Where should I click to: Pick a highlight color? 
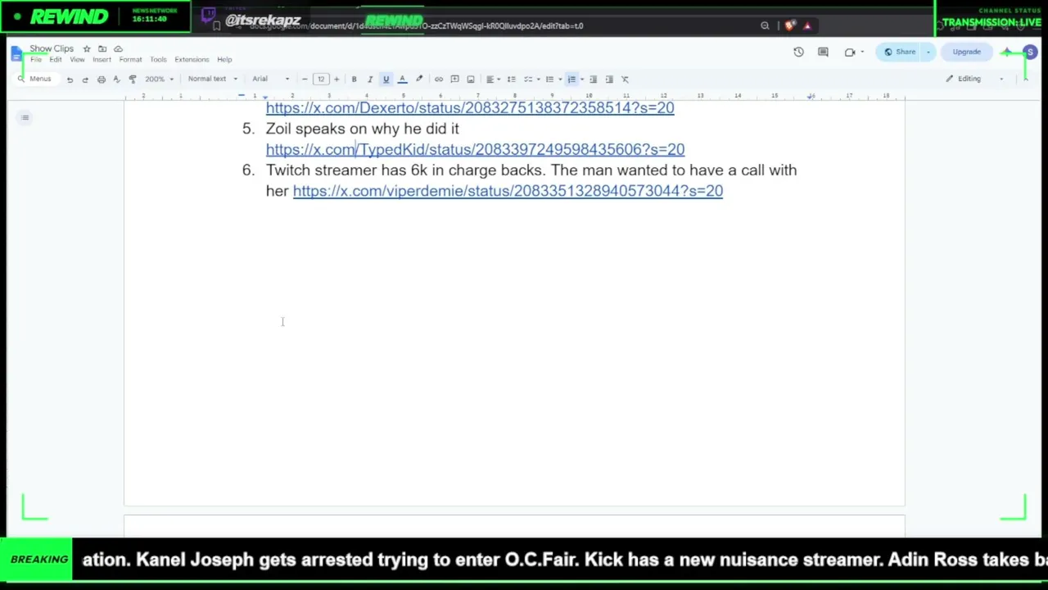tap(419, 79)
